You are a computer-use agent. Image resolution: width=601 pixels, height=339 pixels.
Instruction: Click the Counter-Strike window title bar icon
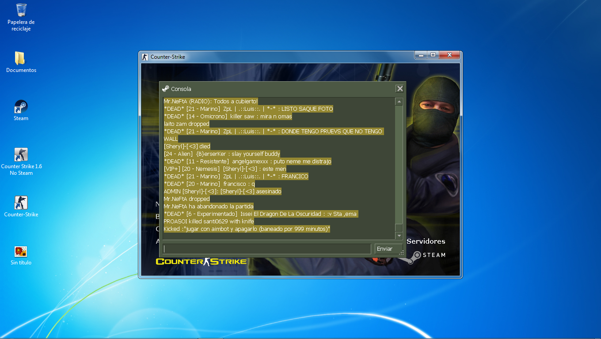click(145, 56)
